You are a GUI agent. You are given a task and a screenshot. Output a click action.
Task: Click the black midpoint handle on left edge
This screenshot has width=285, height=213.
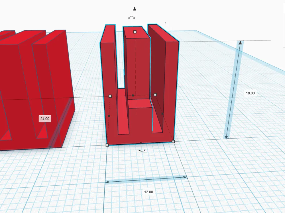[x=109, y=116]
